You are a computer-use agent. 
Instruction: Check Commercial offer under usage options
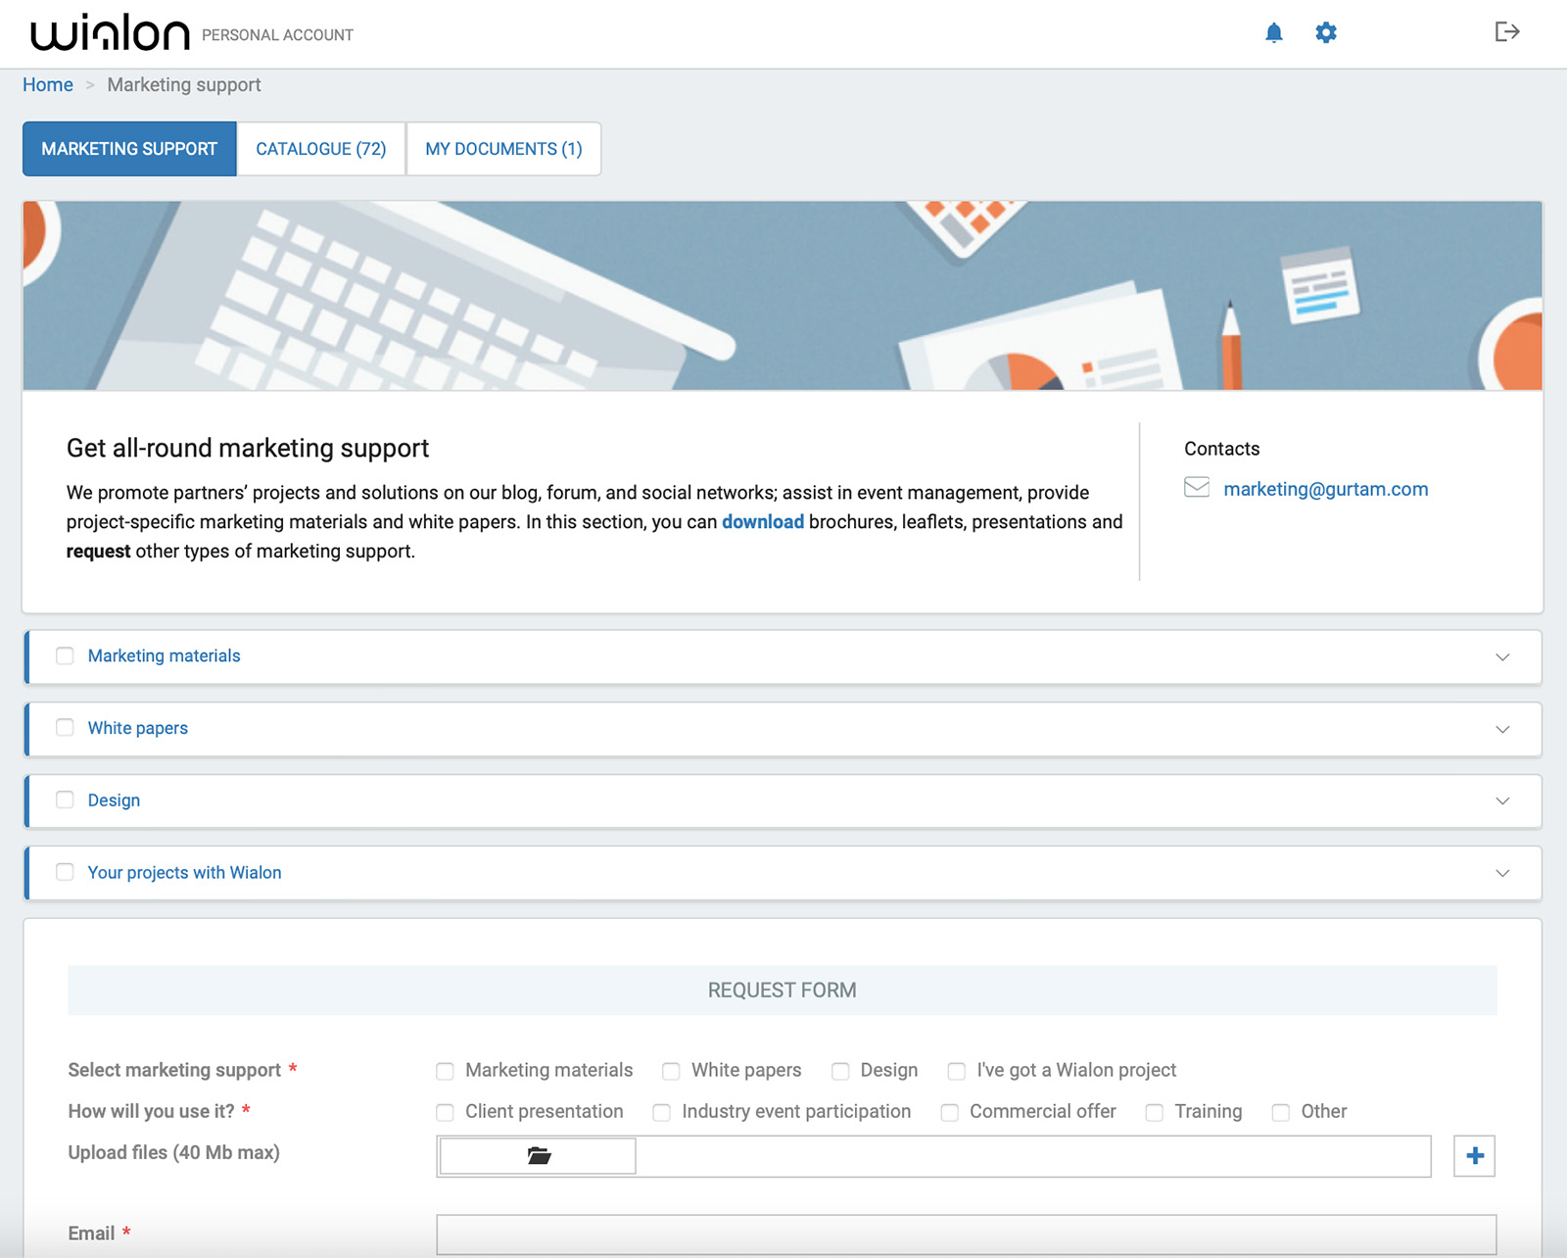(x=949, y=1112)
